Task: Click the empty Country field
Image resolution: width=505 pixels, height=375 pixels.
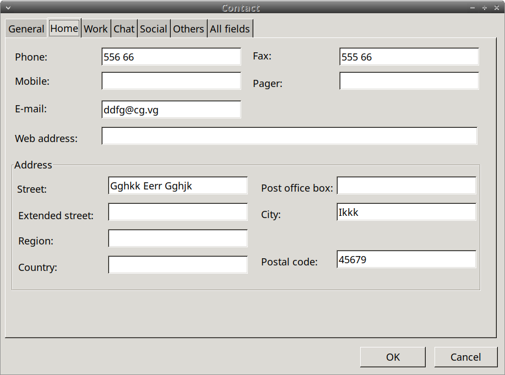Action: (x=178, y=265)
